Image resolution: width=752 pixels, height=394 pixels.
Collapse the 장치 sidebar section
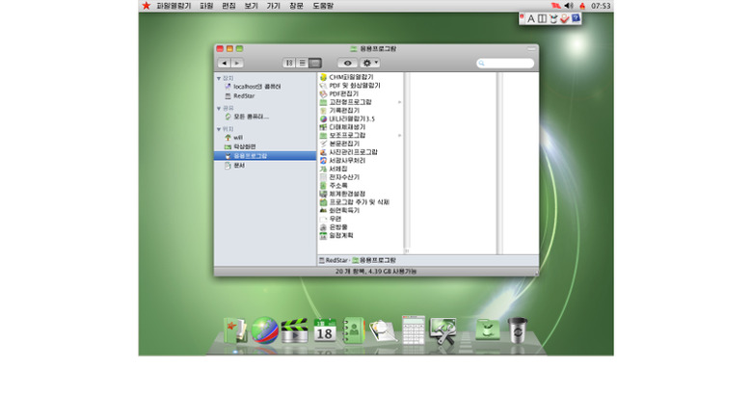point(219,78)
